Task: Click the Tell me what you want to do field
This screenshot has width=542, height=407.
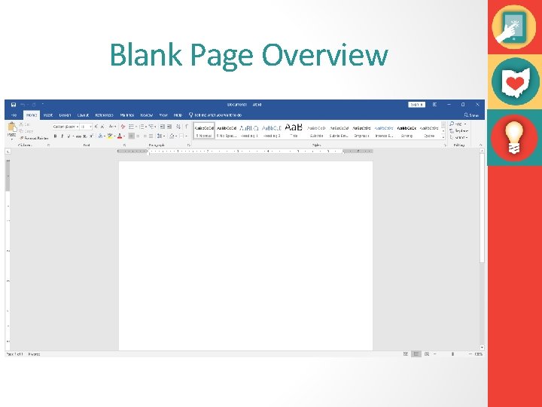Action: tap(216, 115)
